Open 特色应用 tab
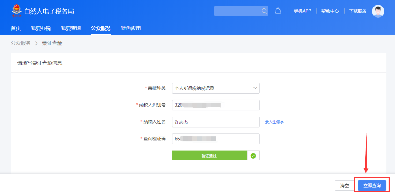The height and width of the screenshot is (193, 395). [x=131, y=28]
